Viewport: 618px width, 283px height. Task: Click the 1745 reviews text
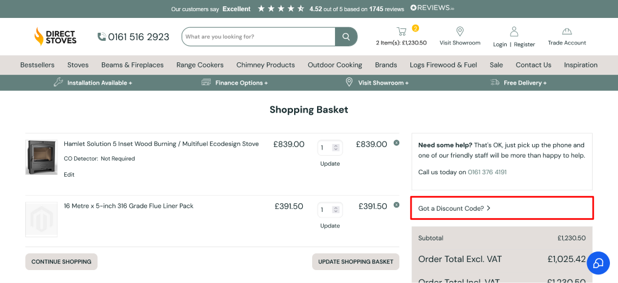(387, 9)
